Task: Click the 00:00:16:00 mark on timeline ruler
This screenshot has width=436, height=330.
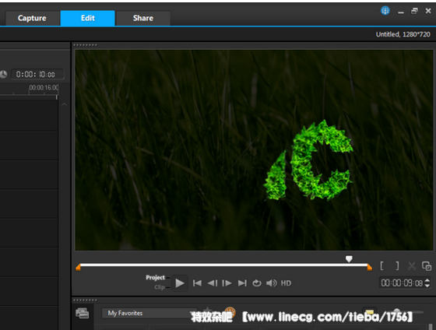Action: (44, 88)
